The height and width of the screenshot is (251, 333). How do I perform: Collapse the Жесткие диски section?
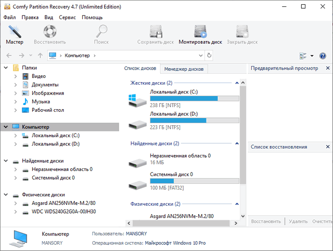click(x=237, y=83)
